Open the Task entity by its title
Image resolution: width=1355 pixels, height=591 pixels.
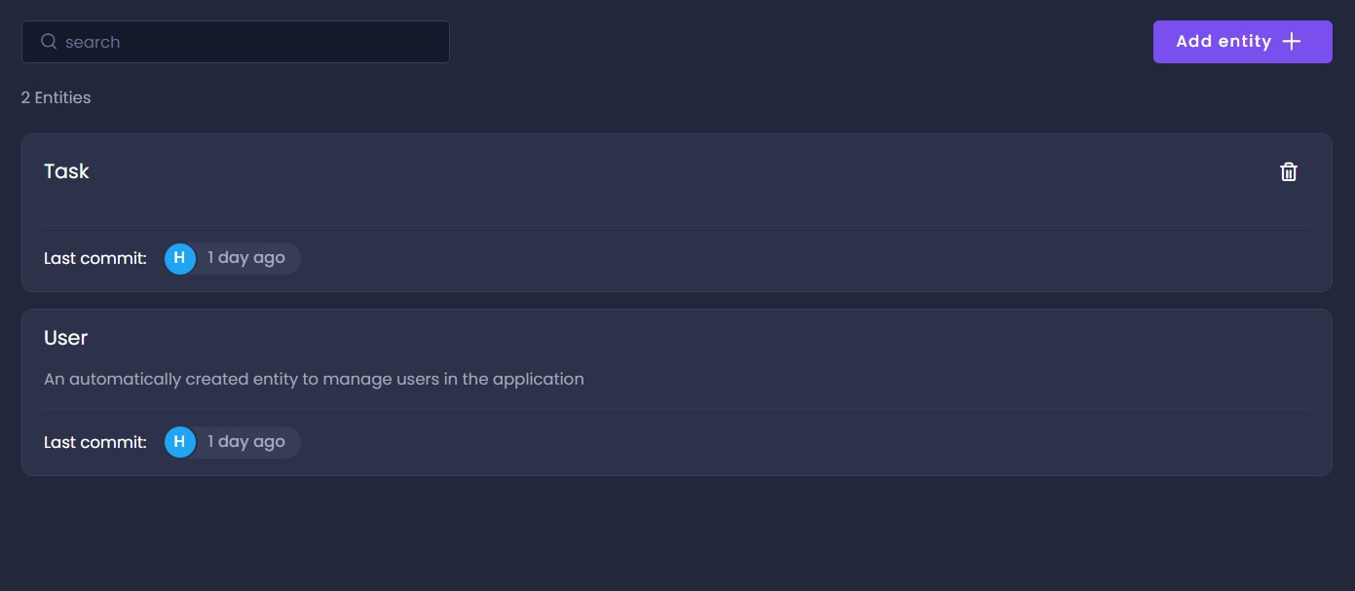click(x=66, y=171)
